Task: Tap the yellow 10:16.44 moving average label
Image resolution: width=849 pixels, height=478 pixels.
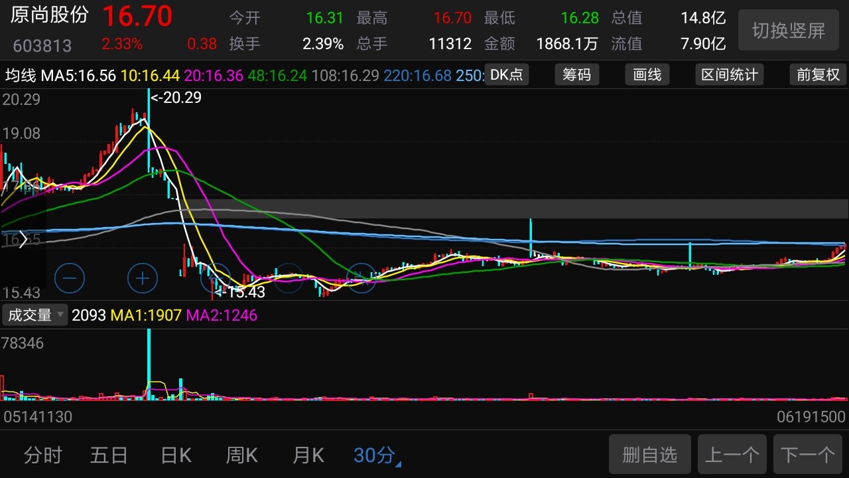Action: 150,75
